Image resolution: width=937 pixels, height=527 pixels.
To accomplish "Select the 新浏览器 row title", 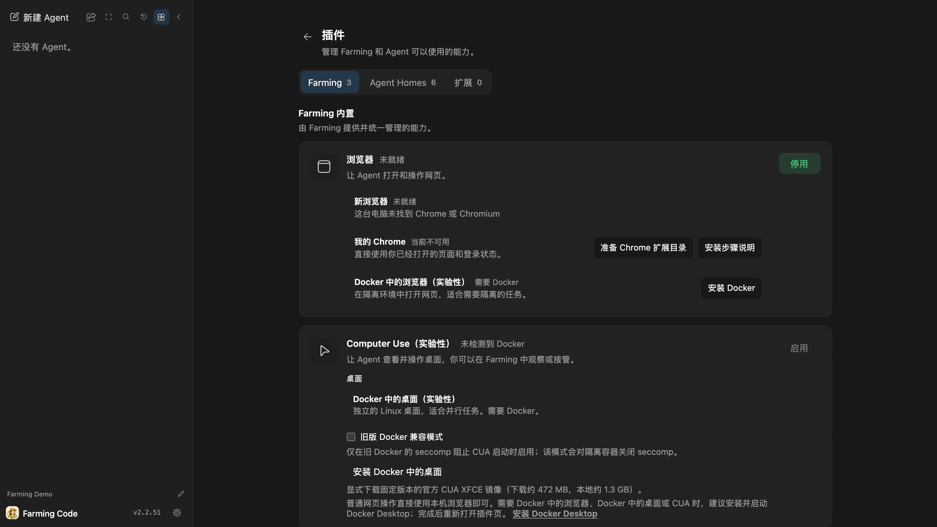I will [371, 201].
